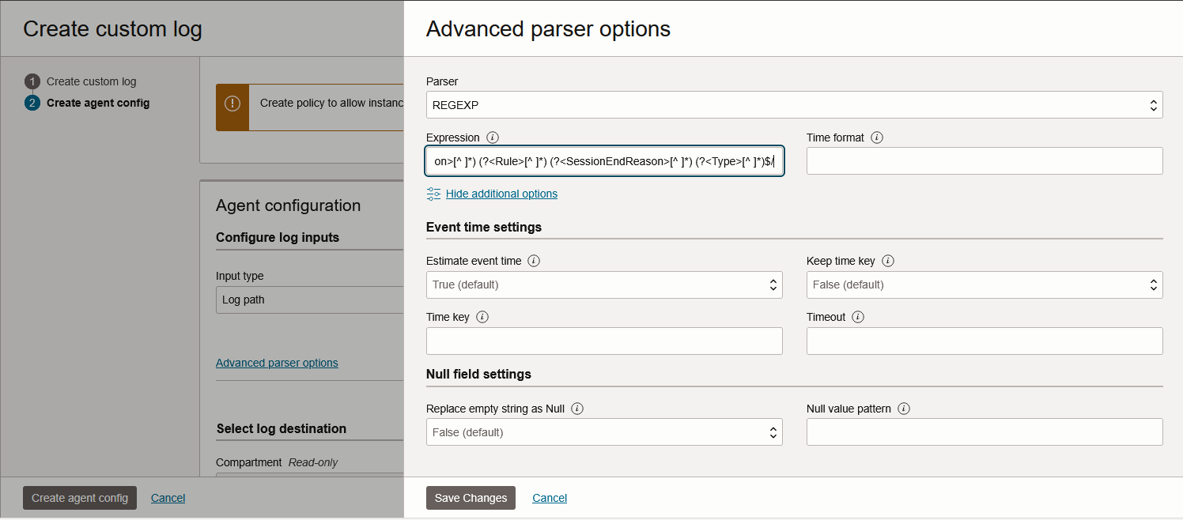Screen dimensions: 1183x520
Task: Click Cancel link next to Save Changes
Action: [550, 498]
